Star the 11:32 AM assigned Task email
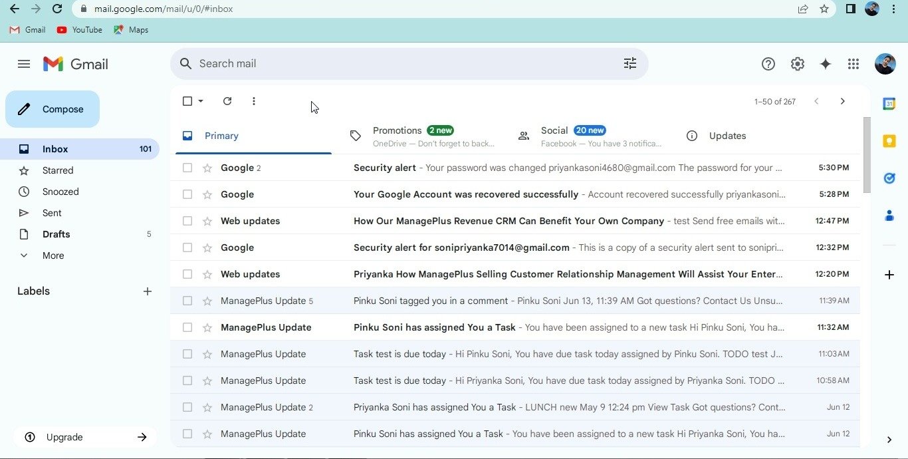This screenshot has width=908, height=459. (x=207, y=327)
